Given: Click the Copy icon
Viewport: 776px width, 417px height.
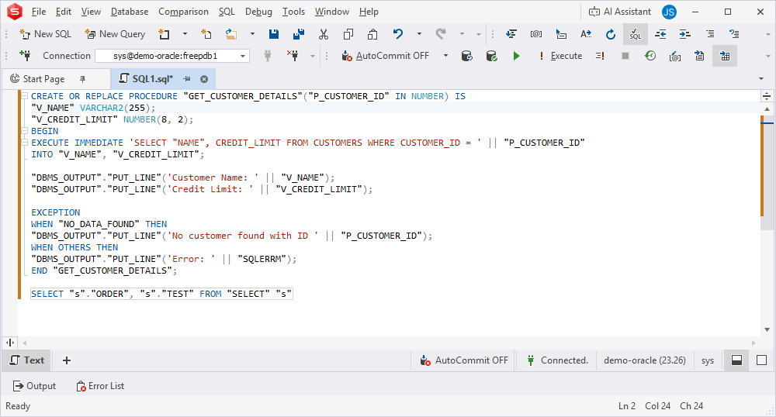Looking at the screenshot, I should pos(348,34).
